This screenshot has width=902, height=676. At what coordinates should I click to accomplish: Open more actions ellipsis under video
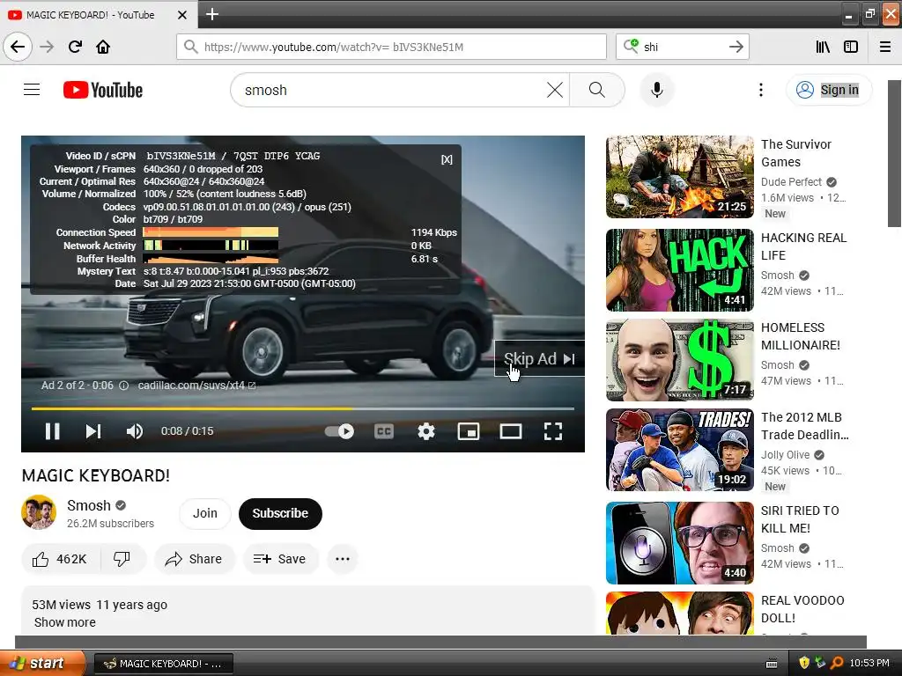point(343,559)
